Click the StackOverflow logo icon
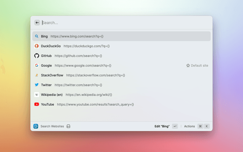The height and width of the screenshot is (152, 243). point(37,75)
